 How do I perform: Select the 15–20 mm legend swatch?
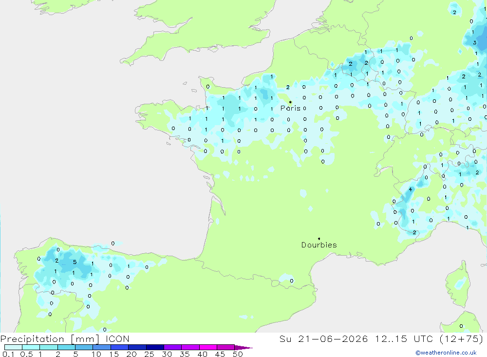pos(120,347)
